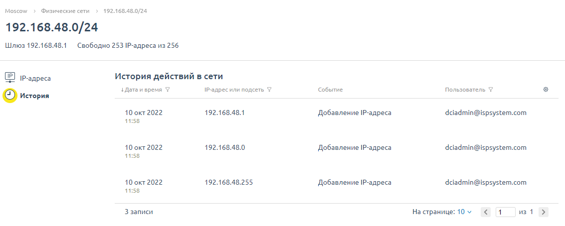Image resolution: width=565 pixels, height=226 pixels.
Task: Filter by Пользователь funnel icon
Action: (x=490, y=90)
